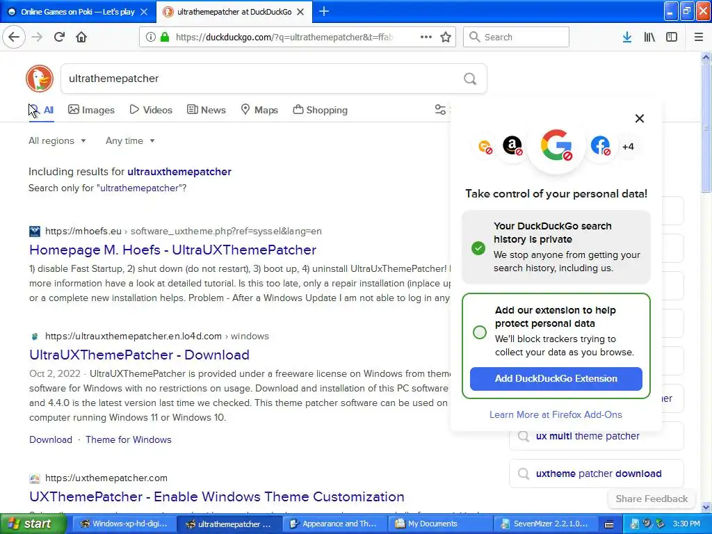Open the search settings sliders icon
This screenshot has height=534, width=712.
pos(440,110)
